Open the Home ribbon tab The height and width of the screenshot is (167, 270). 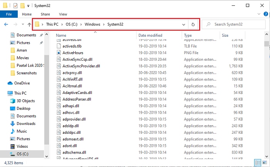tap(27, 14)
